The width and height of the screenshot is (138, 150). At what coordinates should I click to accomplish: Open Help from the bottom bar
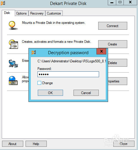(x=36, y=144)
